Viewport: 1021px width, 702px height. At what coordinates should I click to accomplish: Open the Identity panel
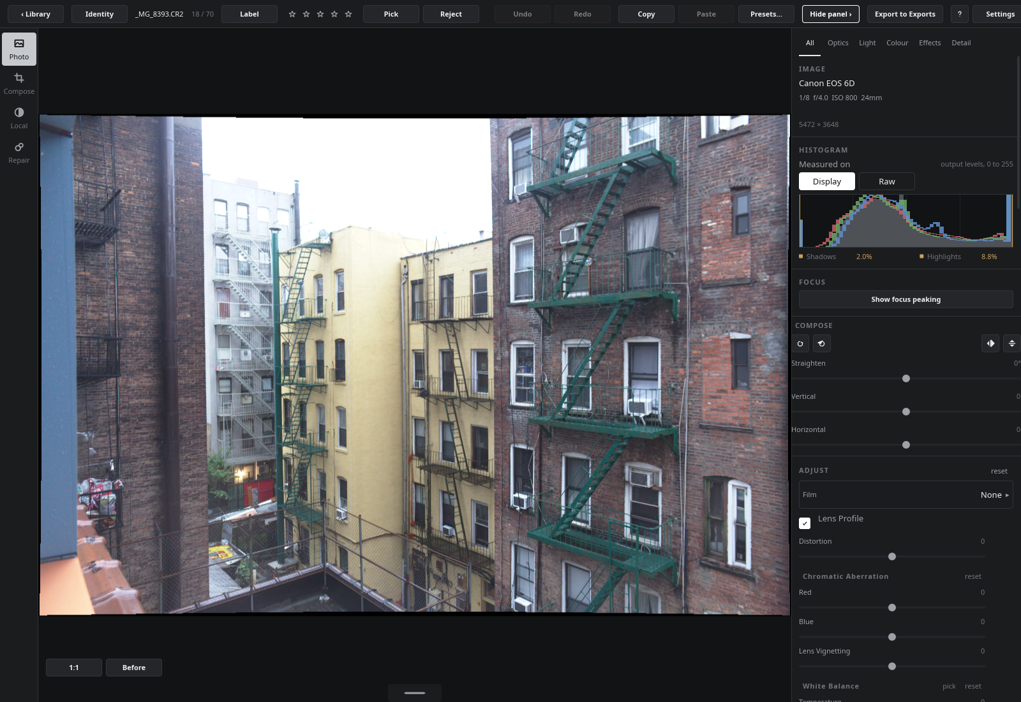coord(100,14)
